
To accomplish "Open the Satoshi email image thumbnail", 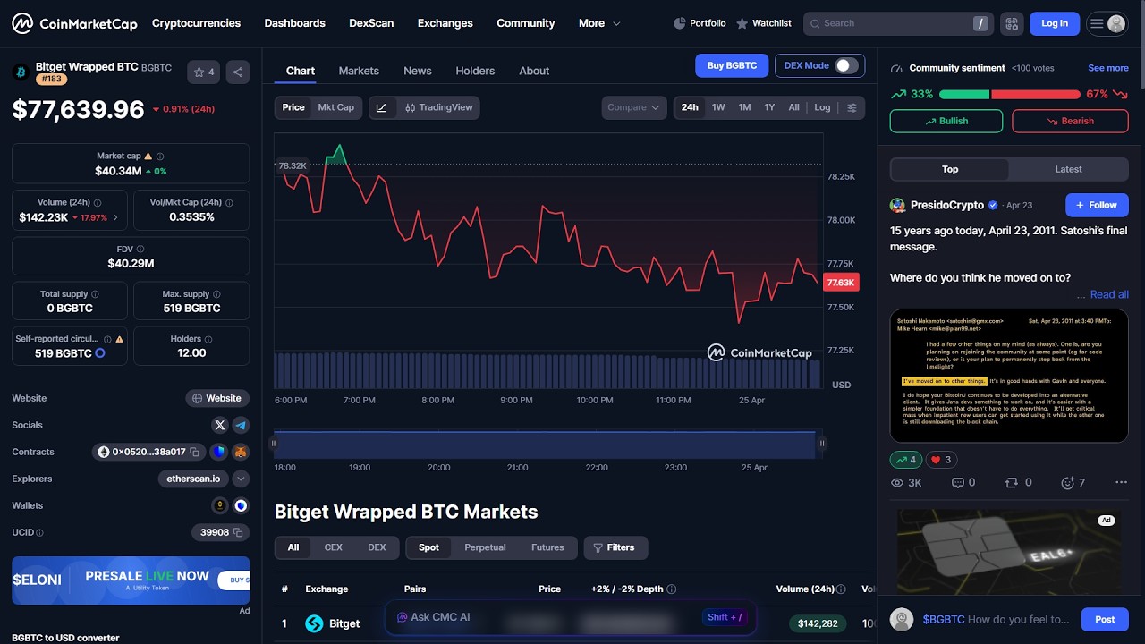I will 1009,376.
